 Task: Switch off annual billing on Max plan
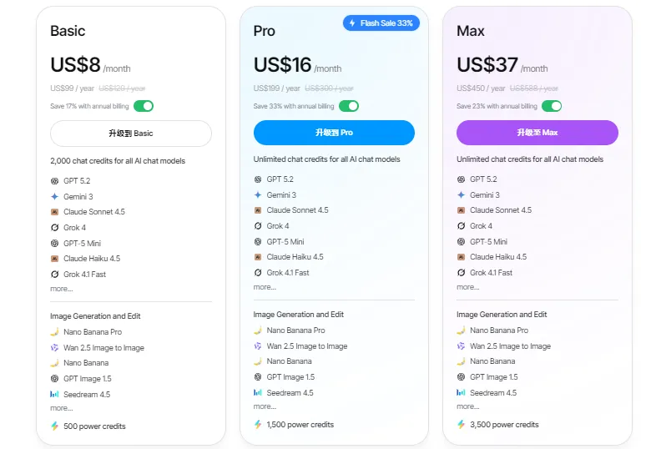click(552, 106)
